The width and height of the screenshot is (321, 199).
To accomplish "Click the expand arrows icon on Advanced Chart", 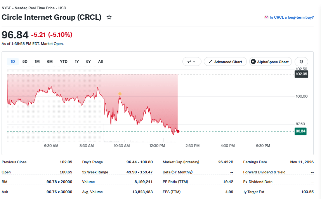I will tap(210, 62).
